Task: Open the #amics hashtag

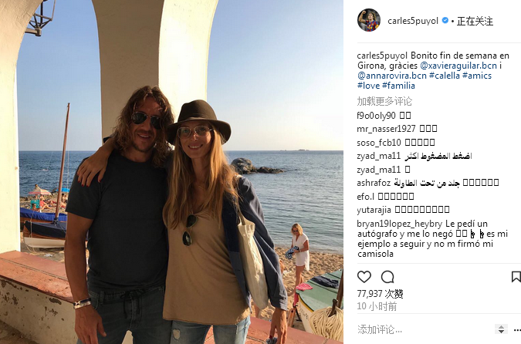Action: (477, 76)
